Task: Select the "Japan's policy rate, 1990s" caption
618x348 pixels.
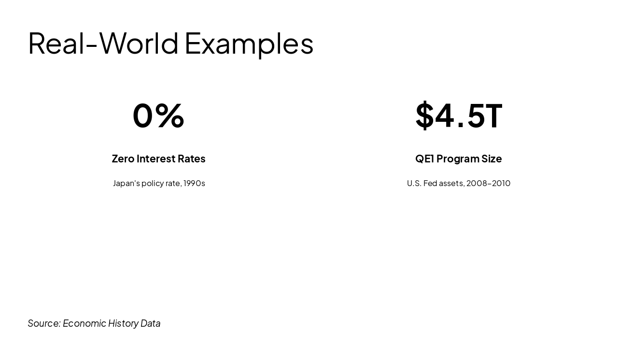Action: (x=159, y=183)
